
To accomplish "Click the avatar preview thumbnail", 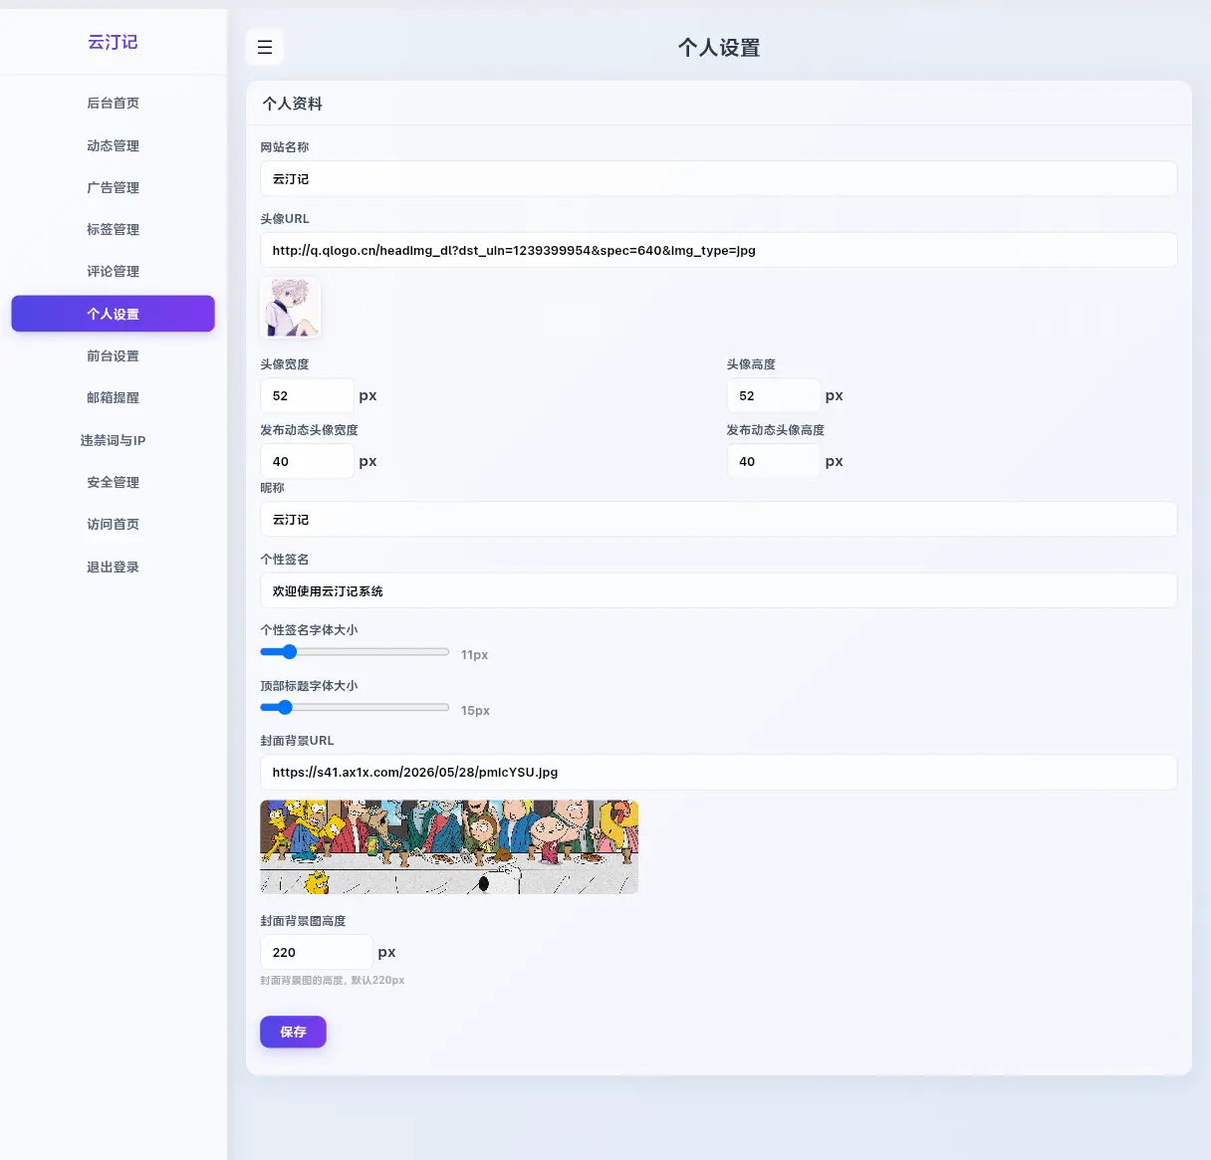I will 290,308.
